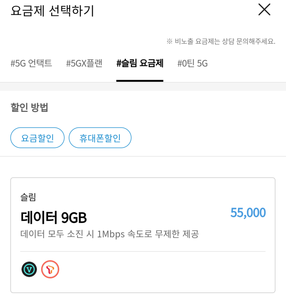Click the black circular V benefit icon
This screenshot has width=286, height=301.
[x=29, y=269]
